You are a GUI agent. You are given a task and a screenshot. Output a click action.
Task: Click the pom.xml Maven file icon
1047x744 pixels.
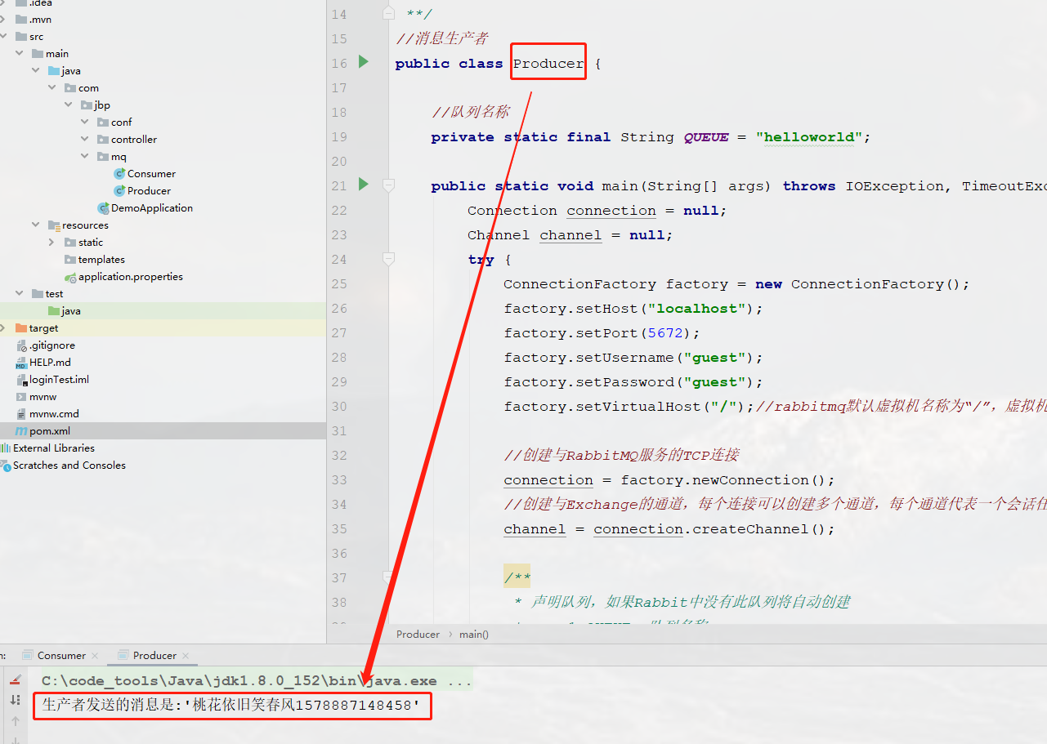(x=21, y=431)
